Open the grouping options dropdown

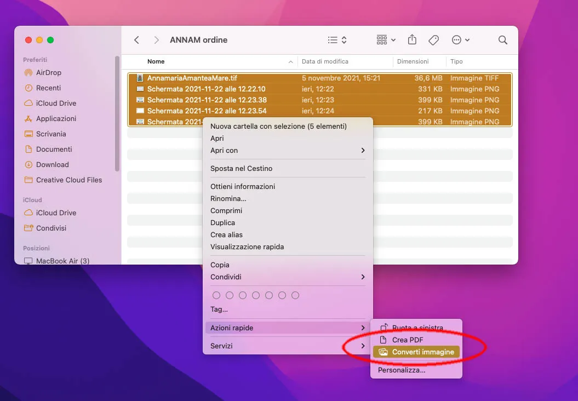386,40
